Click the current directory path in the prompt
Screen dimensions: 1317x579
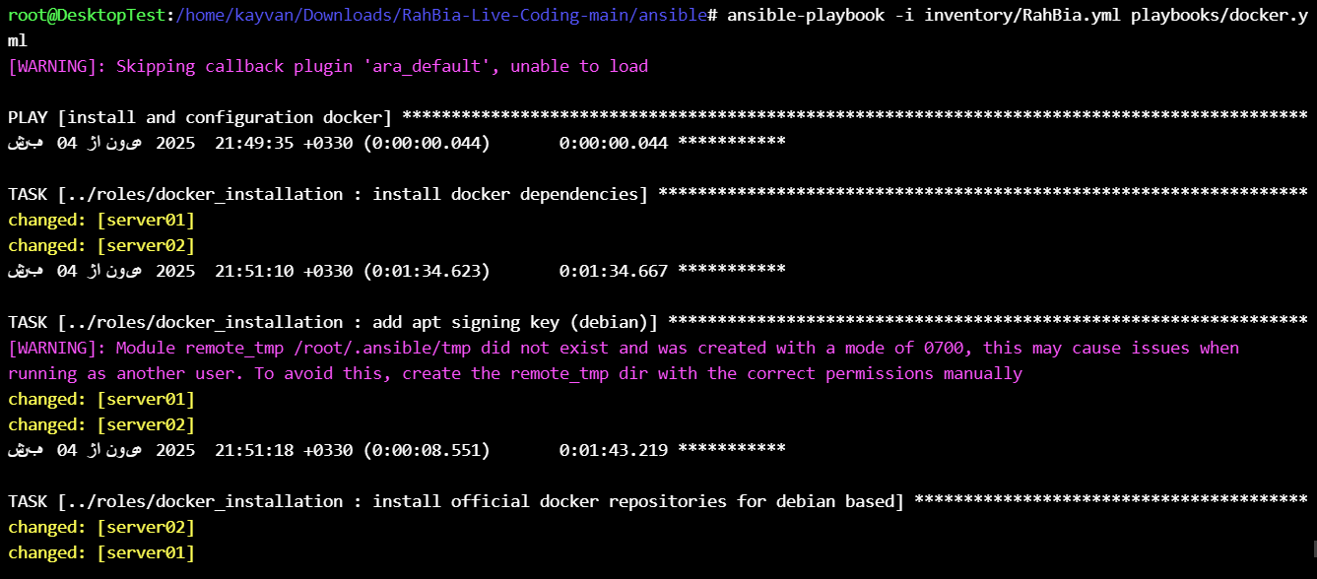pos(441,15)
